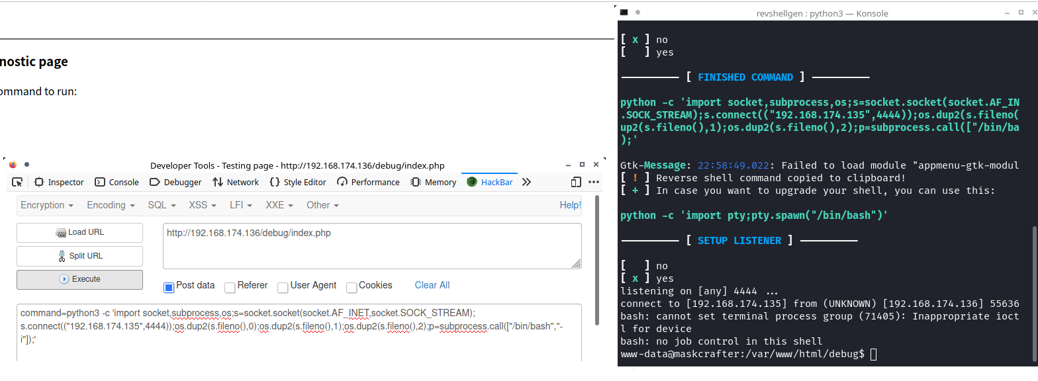Image resolution: width=1038 pixels, height=381 pixels.
Task: Run the request with Execute button
Action: tap(79, 279)
